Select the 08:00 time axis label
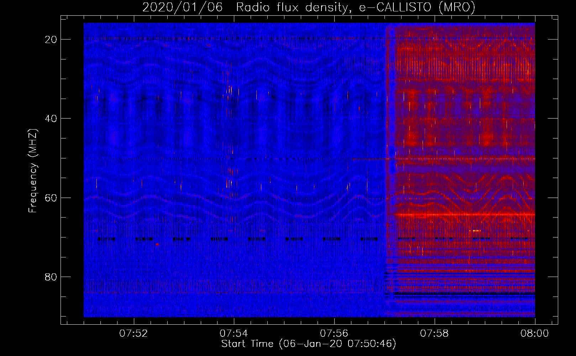 coord(535,334)
